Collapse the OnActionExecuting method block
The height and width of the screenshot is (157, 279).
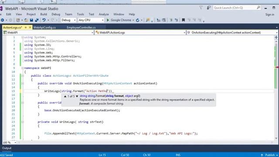pyautogui.click(x=23, y=83)
